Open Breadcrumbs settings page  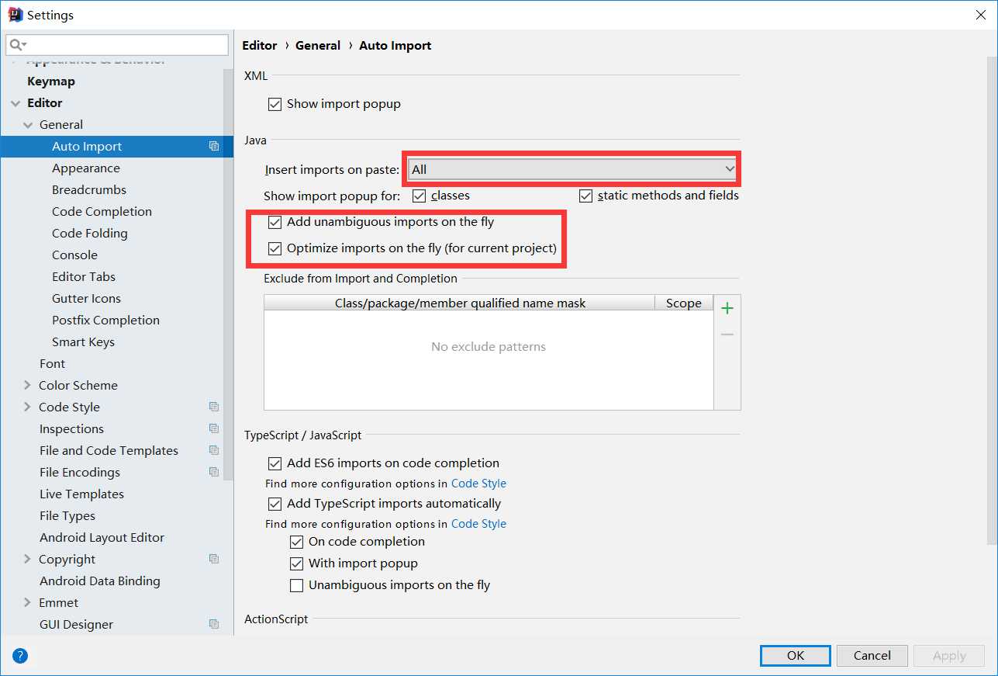pyautogui.click(x=89, y=189)
